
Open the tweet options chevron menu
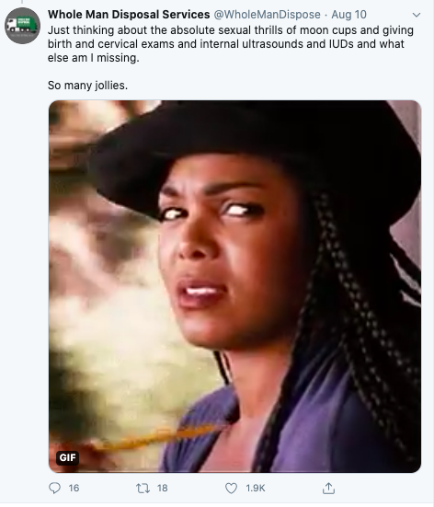417,15
